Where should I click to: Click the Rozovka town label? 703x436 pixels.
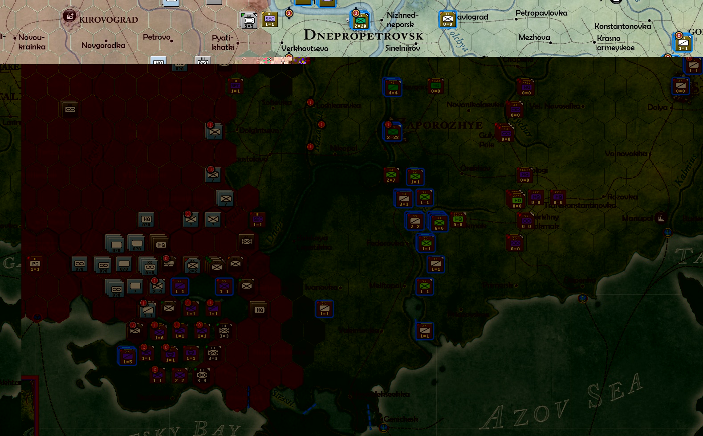(x=622, y=196)
